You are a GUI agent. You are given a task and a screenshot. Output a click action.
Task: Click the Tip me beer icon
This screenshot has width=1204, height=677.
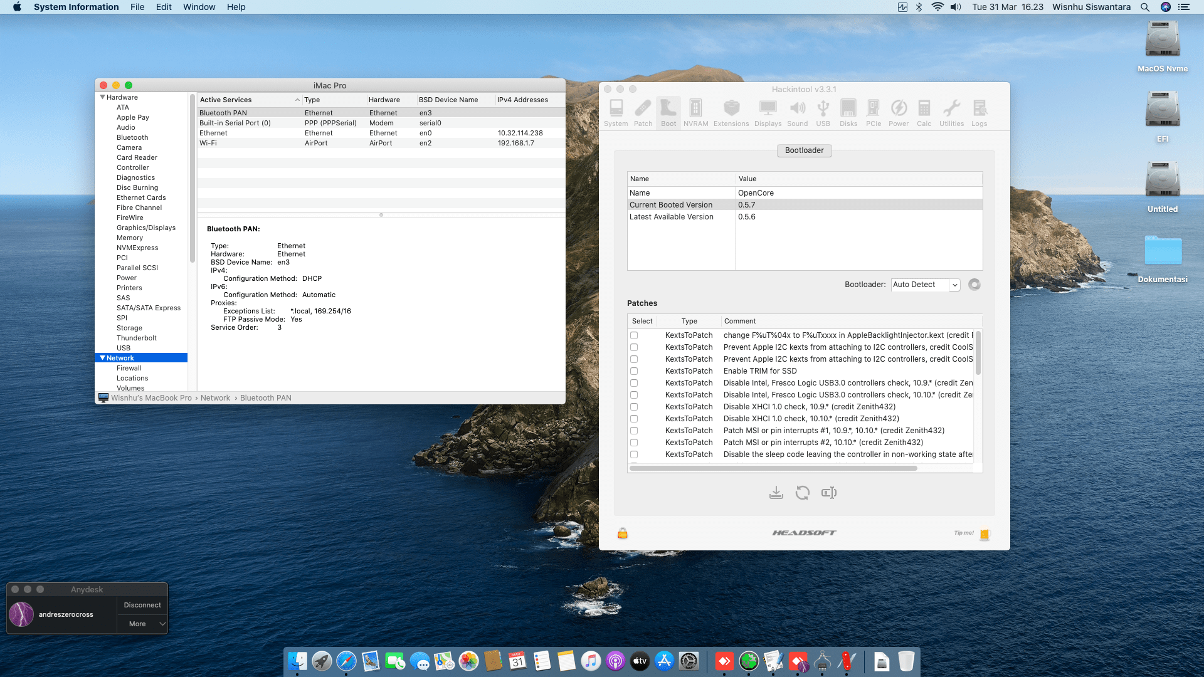tap(985, 534)
